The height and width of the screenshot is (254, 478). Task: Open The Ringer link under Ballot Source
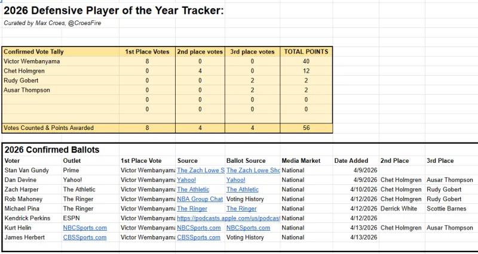[x=241, y=209]
